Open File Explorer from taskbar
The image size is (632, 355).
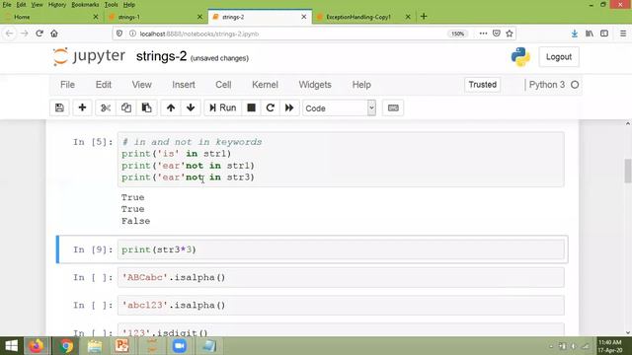click(95, 346)
